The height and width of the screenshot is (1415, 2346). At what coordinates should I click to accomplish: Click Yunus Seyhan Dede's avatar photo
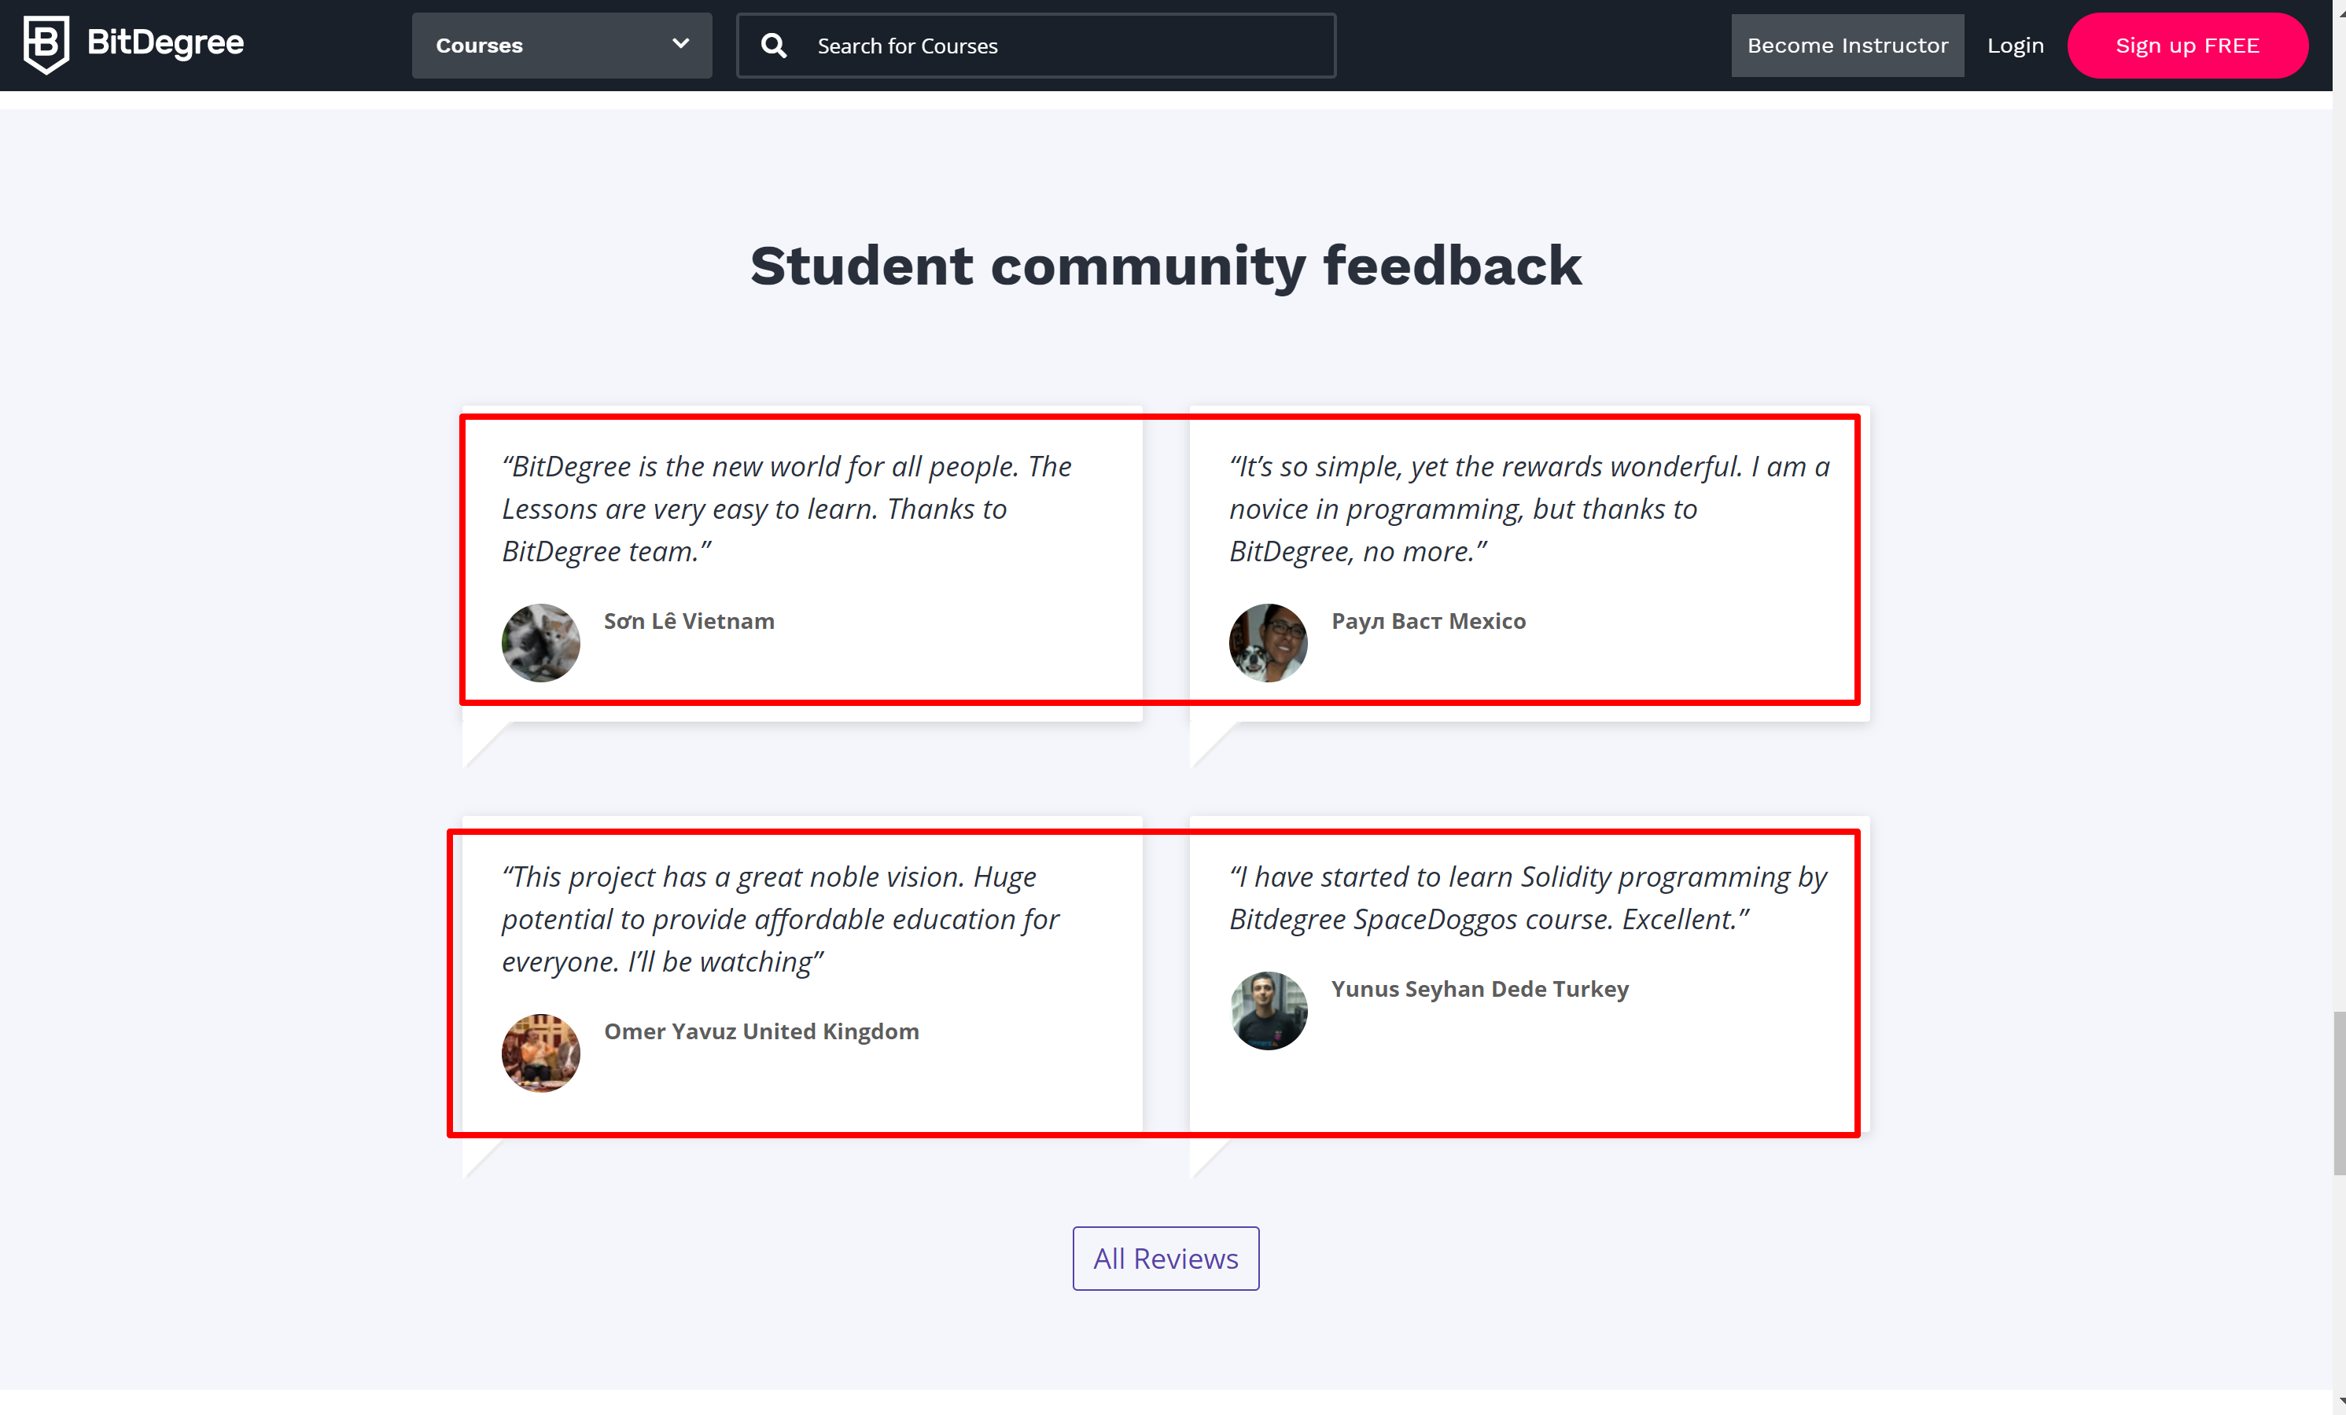pyautogui.click(x=1267, y=1011)
